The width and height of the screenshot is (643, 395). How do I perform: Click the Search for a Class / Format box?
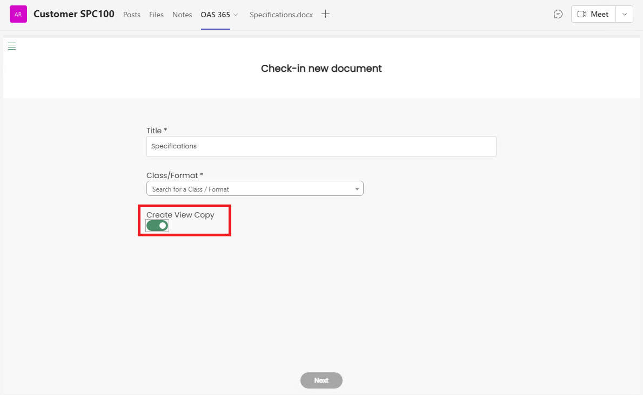pyautogui.click(x=249, y=189)
